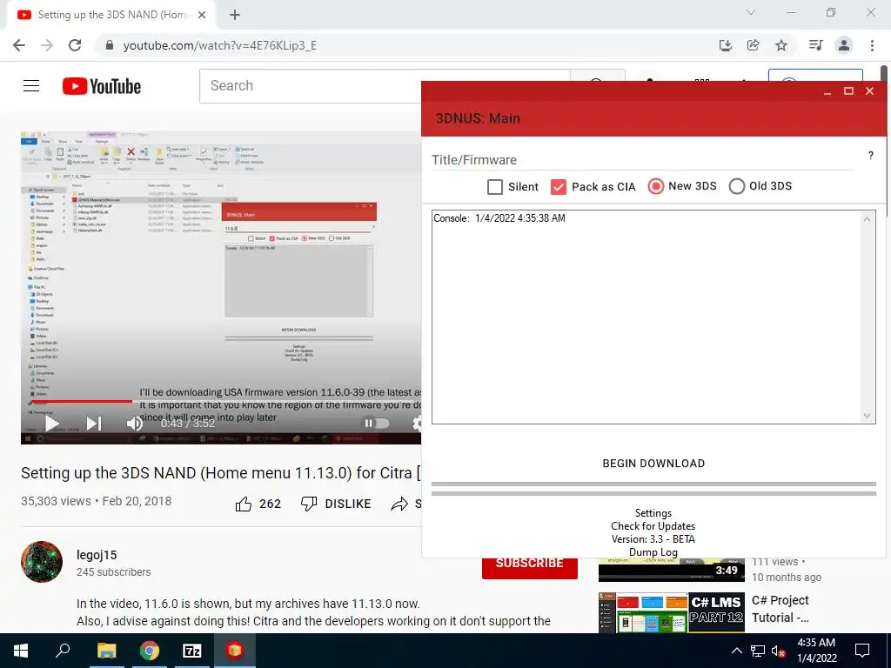Viewport: 891px width, 668px height.
Task: Open legoj15 channel avatar
Action: (x=42, y=562)
